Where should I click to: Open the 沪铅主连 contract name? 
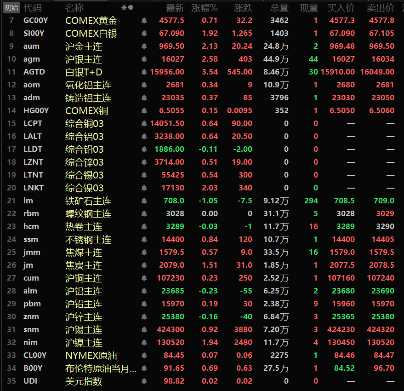[84, 304]
